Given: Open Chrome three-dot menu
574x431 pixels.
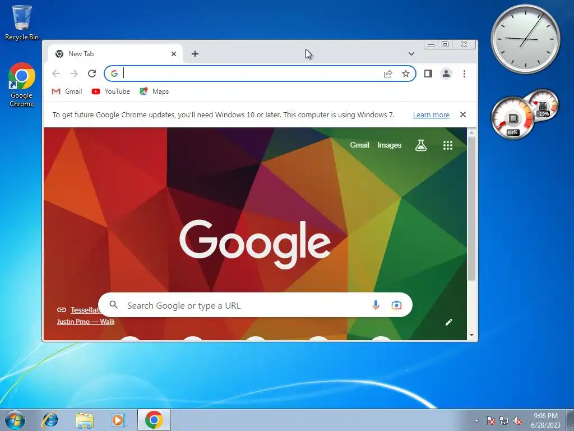Looking at the screenshot, I should coord(464,74).
